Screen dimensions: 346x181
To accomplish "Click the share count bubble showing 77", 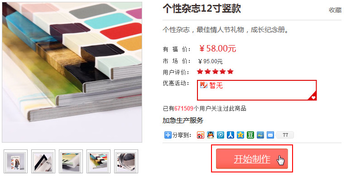I will tap(285, 135).
